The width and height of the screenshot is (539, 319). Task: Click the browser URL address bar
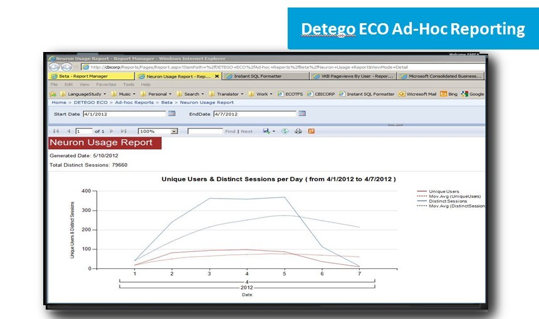pyautogui.click(x=283, y=67)
